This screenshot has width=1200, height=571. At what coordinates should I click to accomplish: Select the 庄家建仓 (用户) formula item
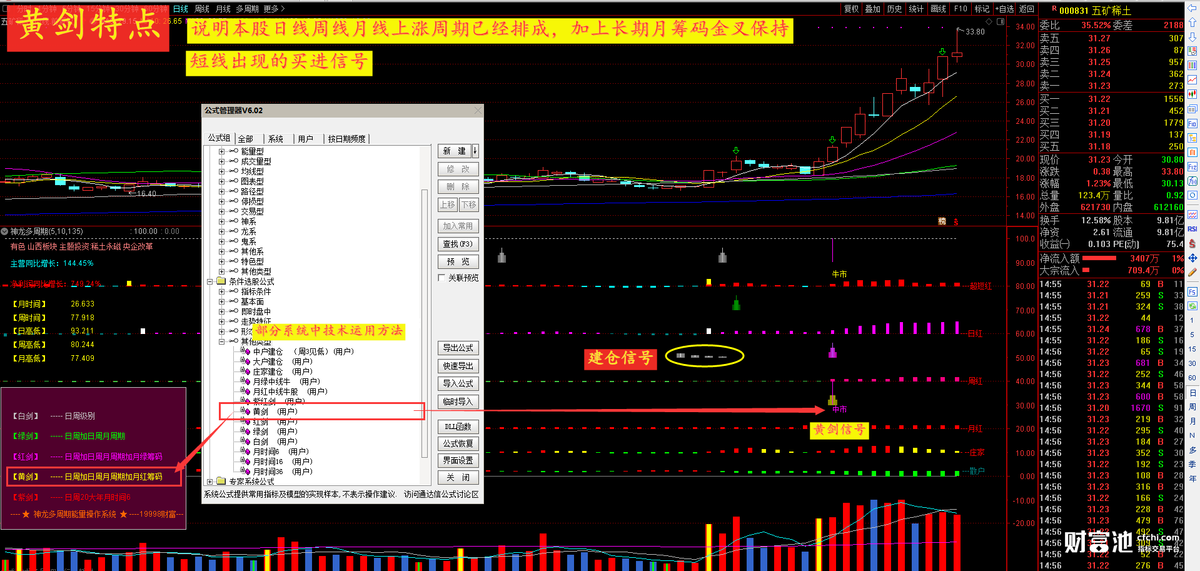[x=283, y=371]
